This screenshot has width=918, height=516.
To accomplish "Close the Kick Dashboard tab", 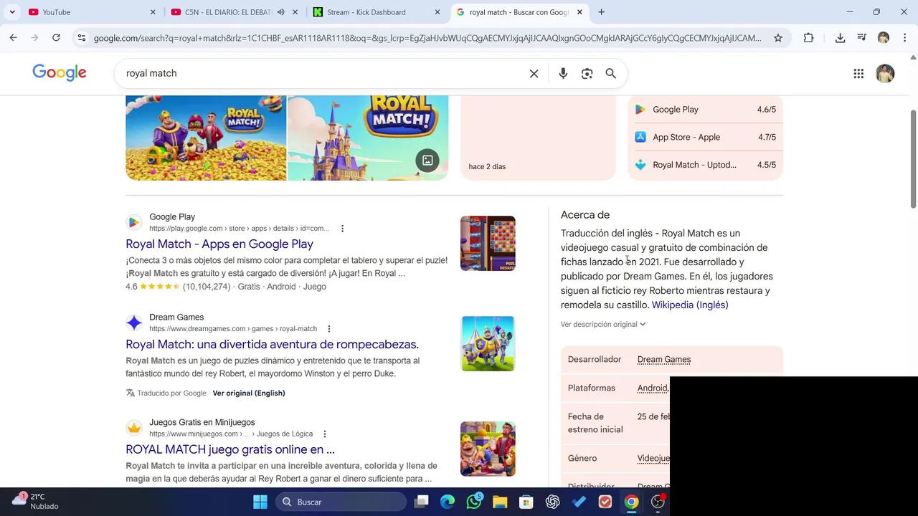I will [x=437, y=12].
